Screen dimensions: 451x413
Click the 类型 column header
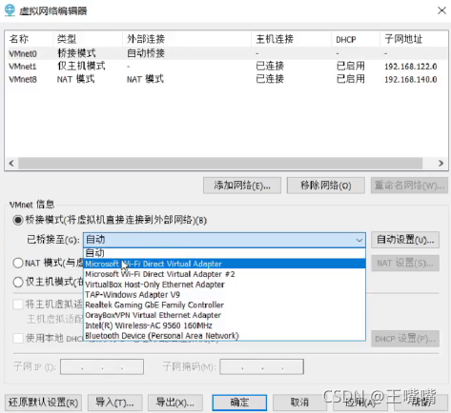(x=88, y=39)
